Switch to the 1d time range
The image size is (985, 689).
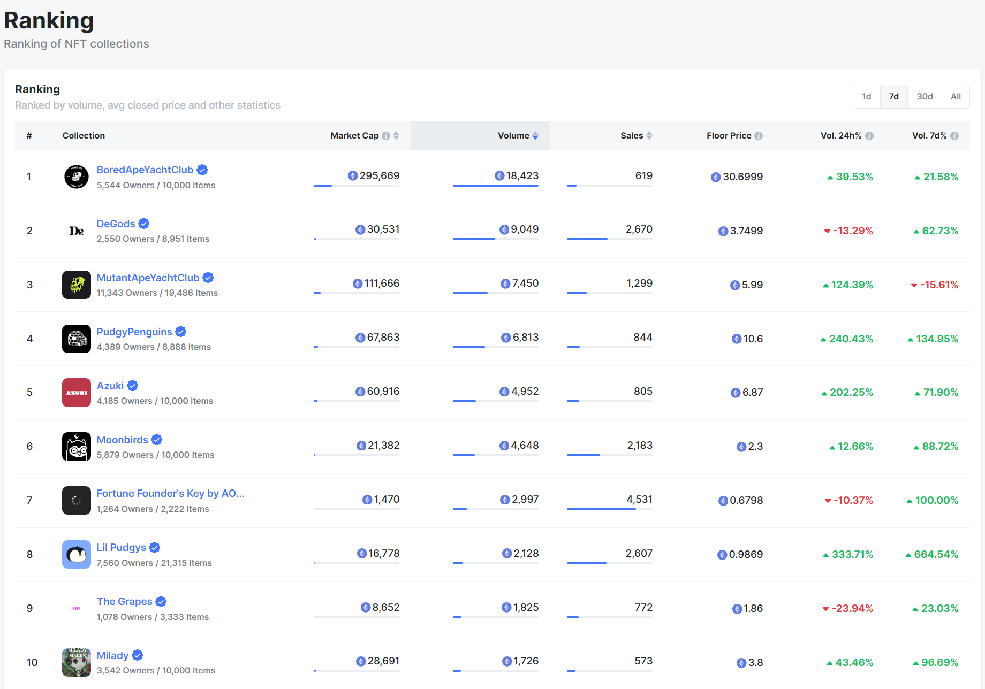tap(866, 97)
